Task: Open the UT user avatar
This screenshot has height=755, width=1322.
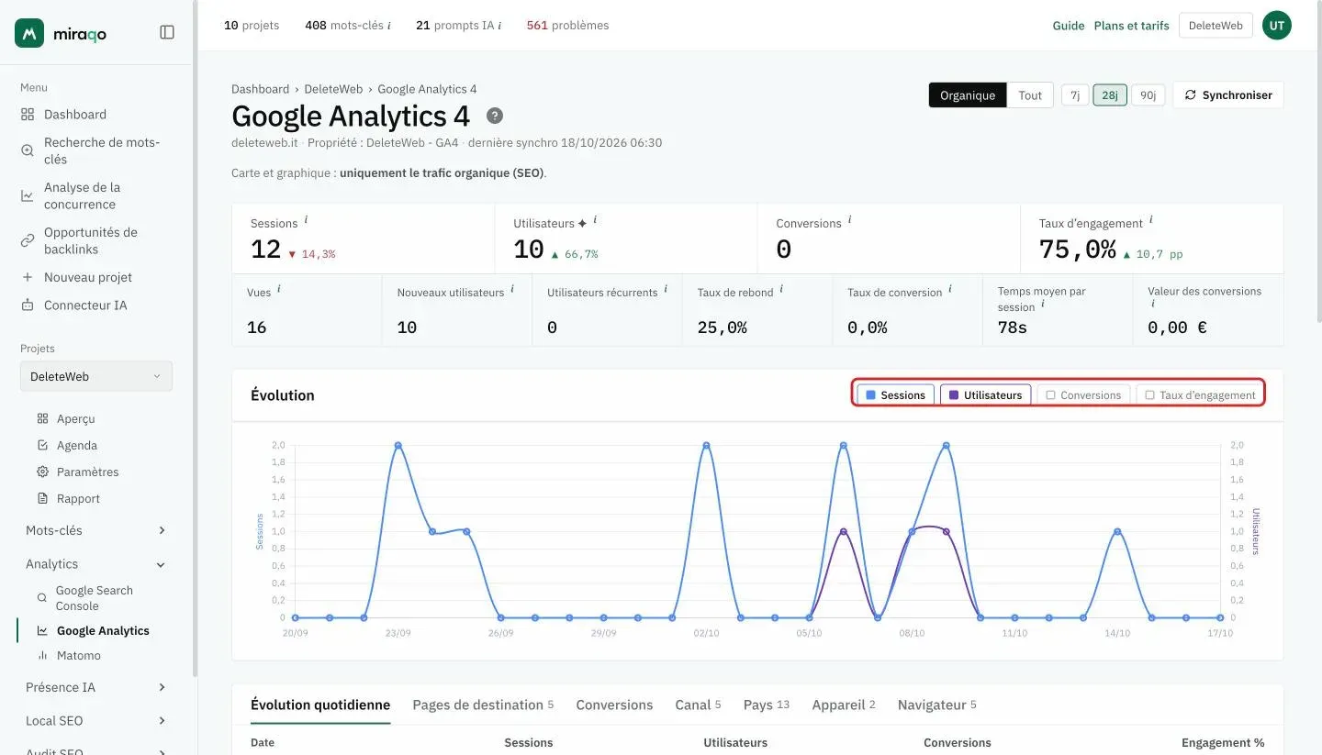Action: (x=1277, y=26)
